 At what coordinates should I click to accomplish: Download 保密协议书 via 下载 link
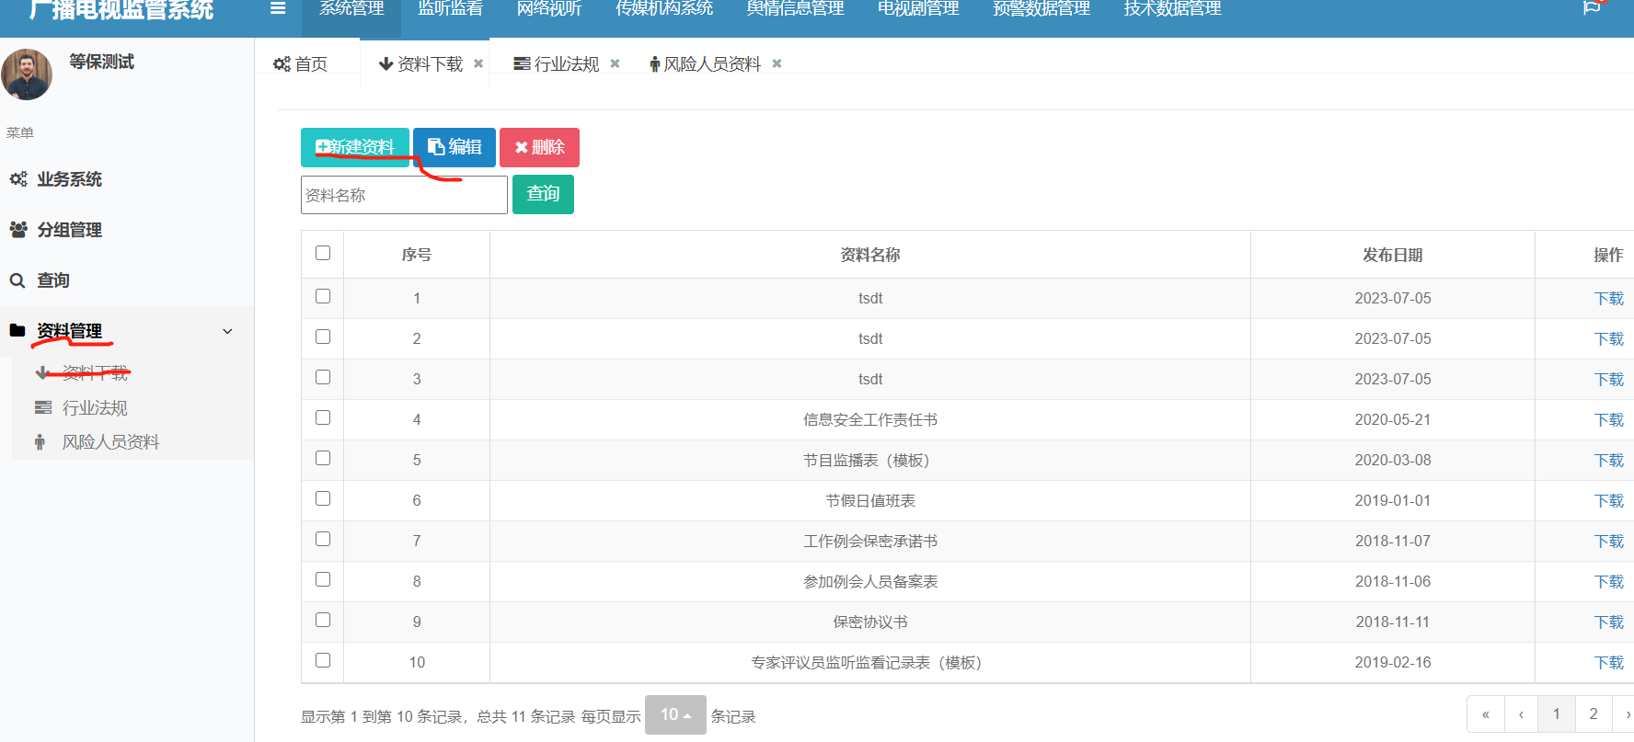pyautogui.click(x=1609, y=622)
